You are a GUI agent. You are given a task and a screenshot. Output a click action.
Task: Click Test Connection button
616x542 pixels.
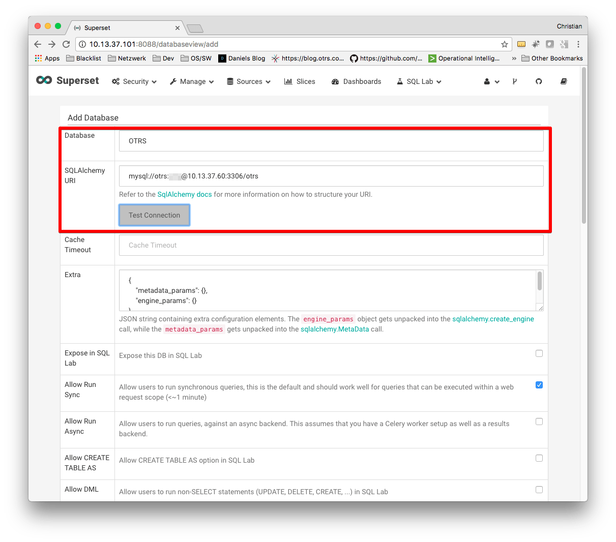pyautogui.click(x=155, y=215)
